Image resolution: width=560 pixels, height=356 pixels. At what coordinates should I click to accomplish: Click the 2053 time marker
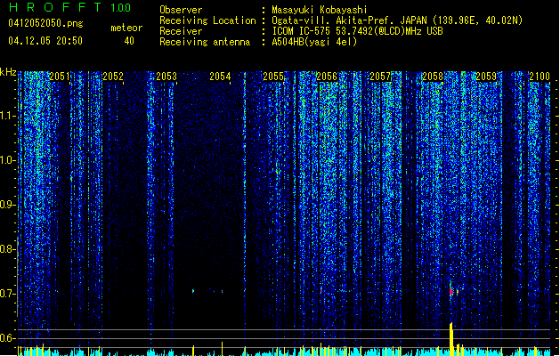166,76
